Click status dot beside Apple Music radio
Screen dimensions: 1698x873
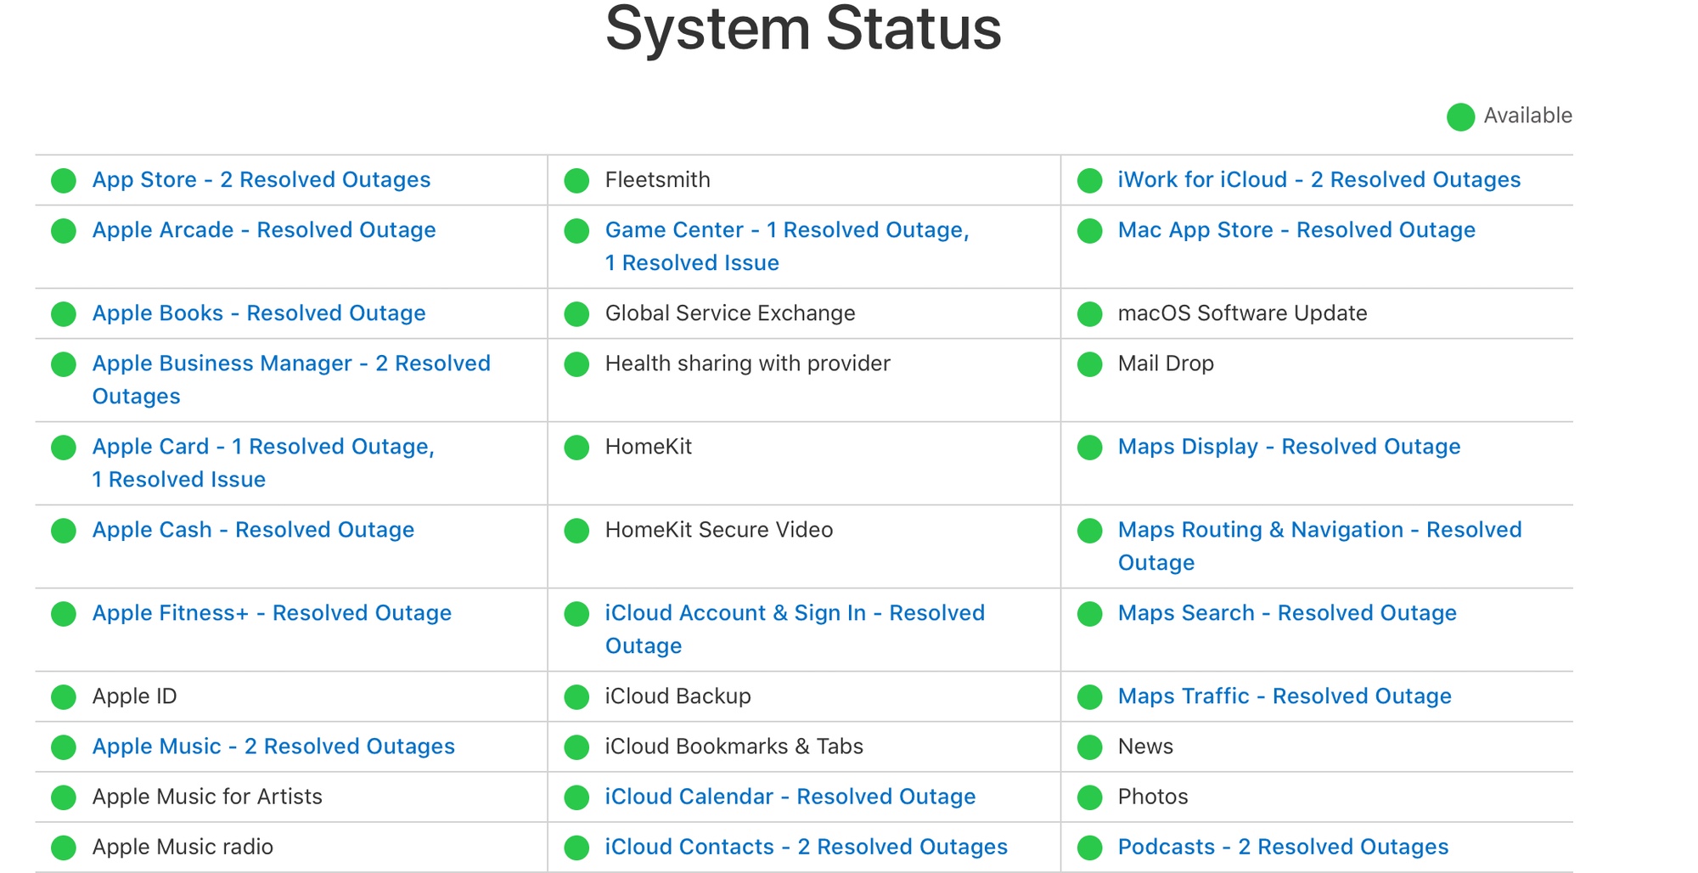coord(64,848)
